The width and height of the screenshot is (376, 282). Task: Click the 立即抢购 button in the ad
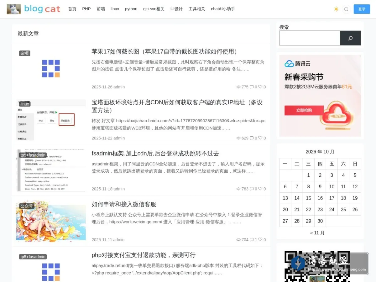304,110
